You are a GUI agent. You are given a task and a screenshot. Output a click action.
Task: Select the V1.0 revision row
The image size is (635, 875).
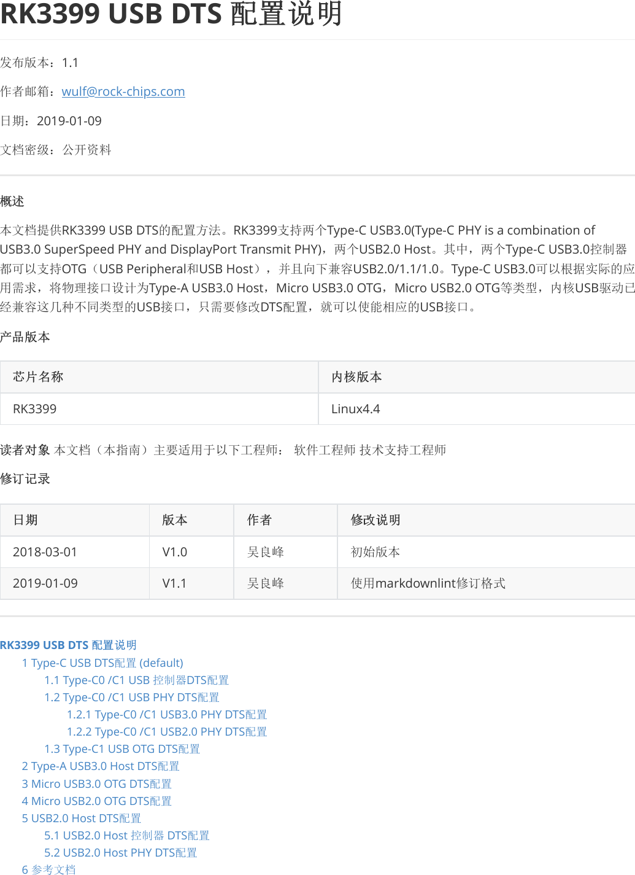pos(175,551)
